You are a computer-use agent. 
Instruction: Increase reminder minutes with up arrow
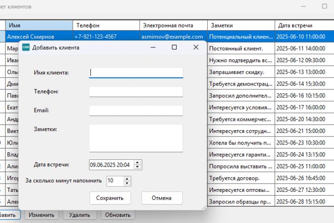(x=127, y=178)
